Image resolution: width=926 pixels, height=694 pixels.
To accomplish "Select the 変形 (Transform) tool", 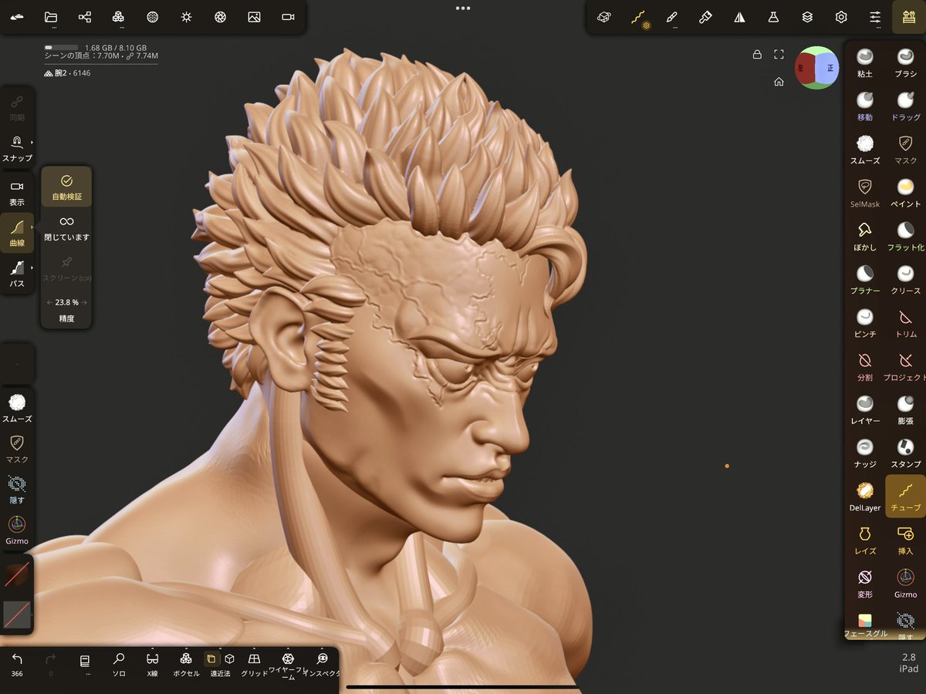I will pyautogui.click(x=865, y=583).
